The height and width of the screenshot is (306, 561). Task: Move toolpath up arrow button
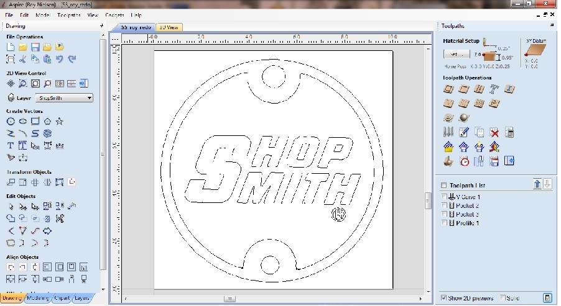click(x=537, y=184)
